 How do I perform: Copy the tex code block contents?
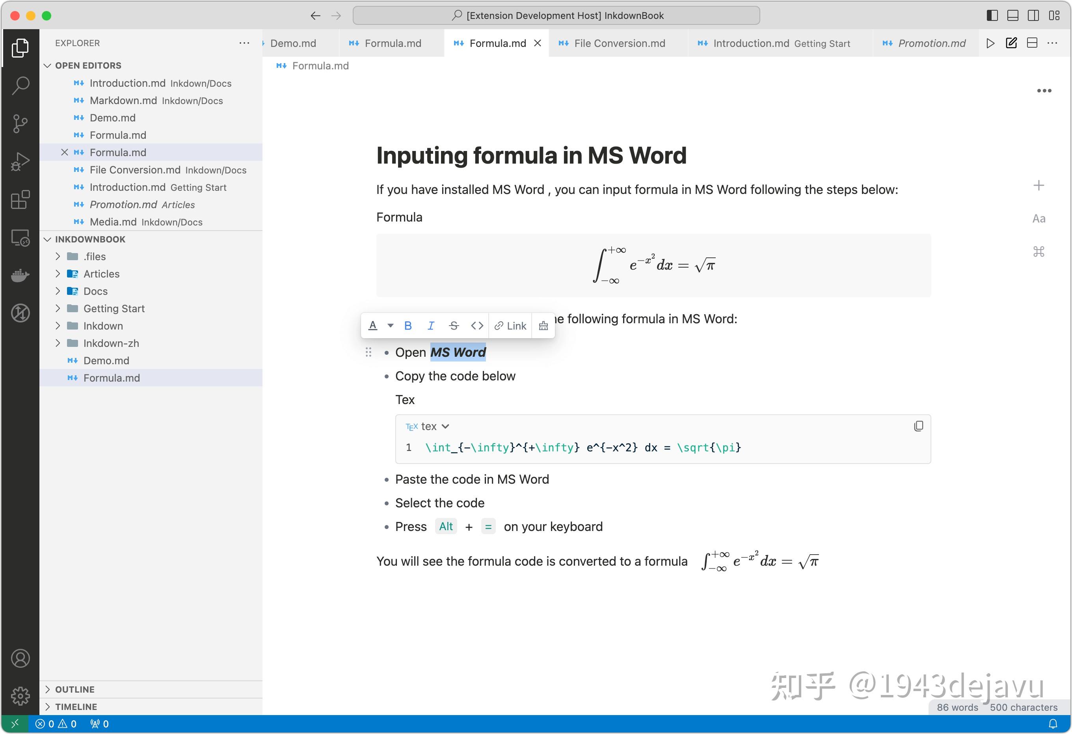pos(918,426)
